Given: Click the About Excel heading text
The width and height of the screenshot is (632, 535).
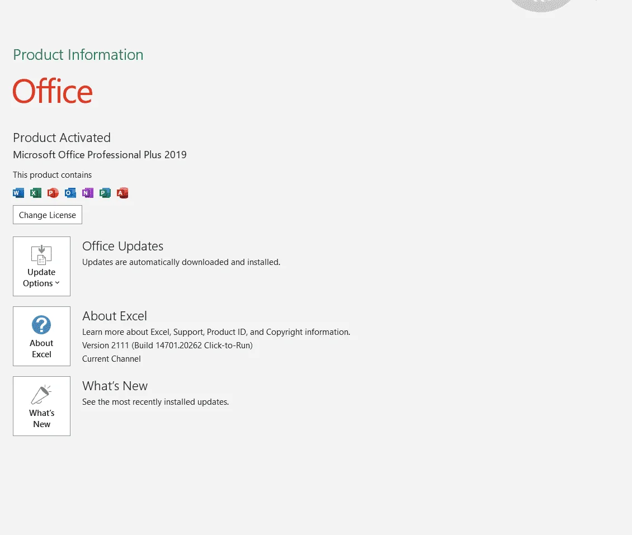Looking at the screenshot, I should pos(115,316).
